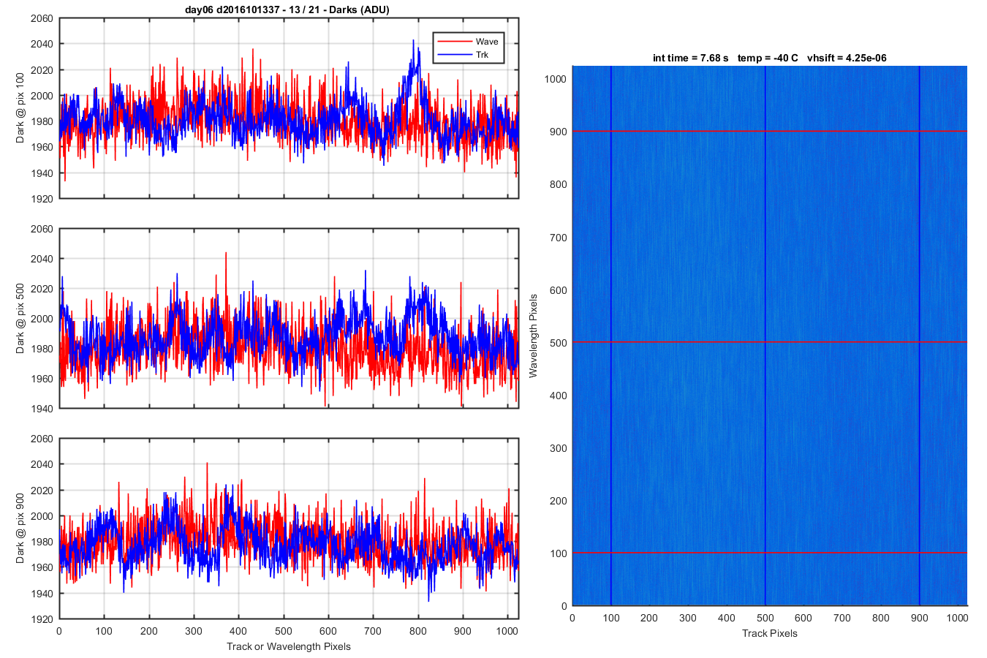The width and height of the screenshot is (987, 658).
Task: Click the 'Dark @ pix 900' axis label
Action: pos(20,529)
